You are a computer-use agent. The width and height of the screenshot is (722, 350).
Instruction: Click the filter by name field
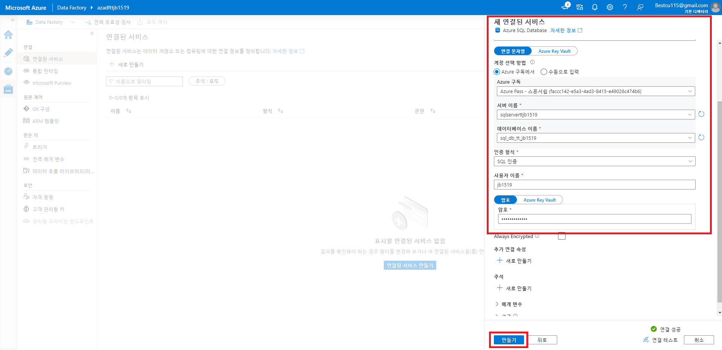click(x=144, y=81)
